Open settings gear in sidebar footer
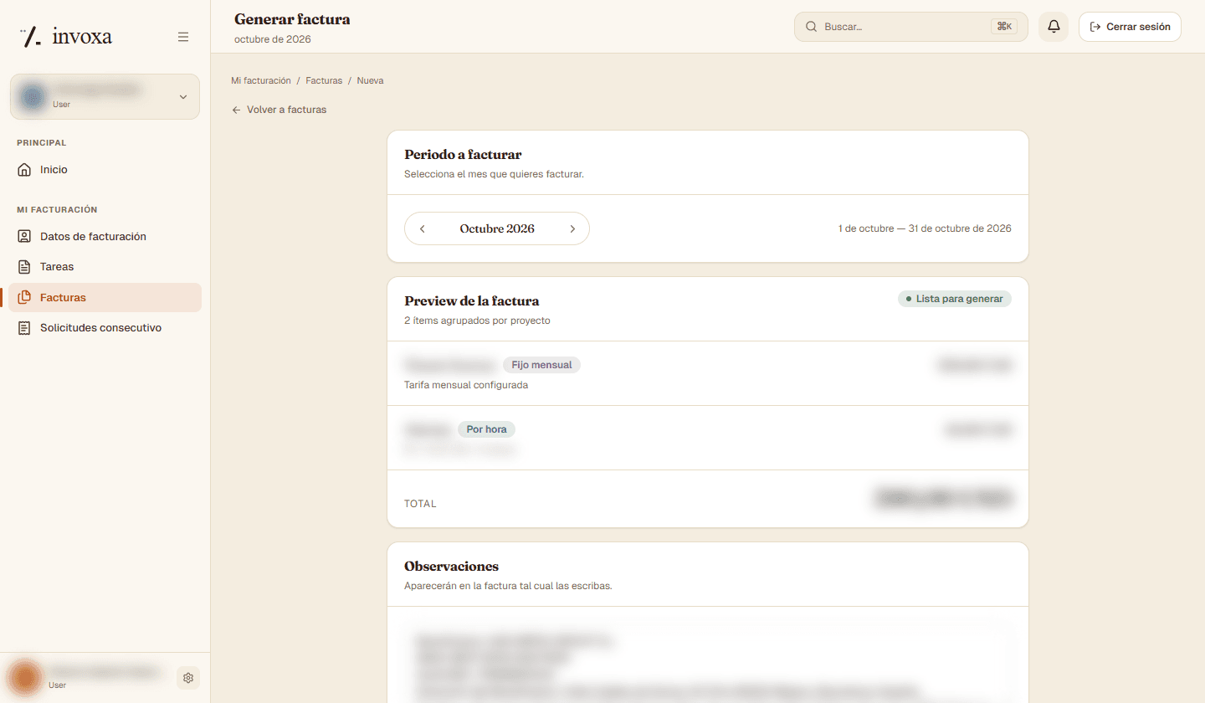This screenshot has height=703, width=1205. point(188,678)
